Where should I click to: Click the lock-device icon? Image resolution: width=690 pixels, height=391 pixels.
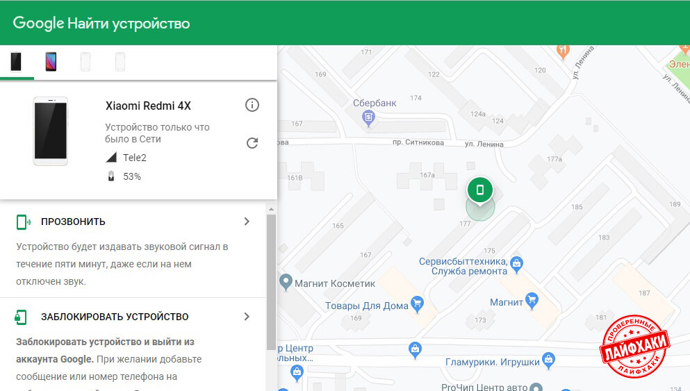tap(21, 317)
